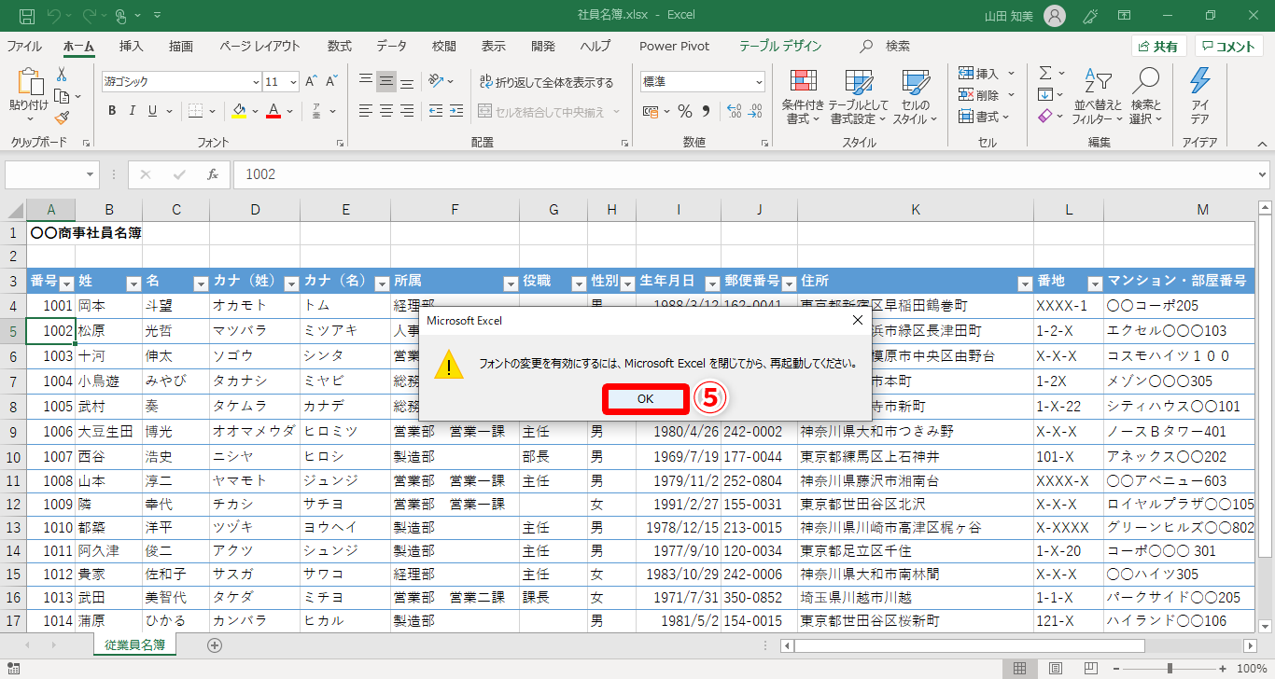Save the workbook with the floppy icon
This screenshot has height=679, width=1275.
point(27,16)
